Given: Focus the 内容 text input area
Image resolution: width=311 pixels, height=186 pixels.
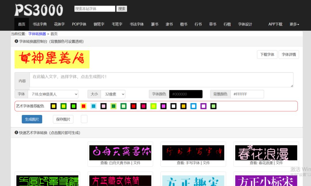Looking at the screenshot, I should pyautogui.click(x=161, y=80).
